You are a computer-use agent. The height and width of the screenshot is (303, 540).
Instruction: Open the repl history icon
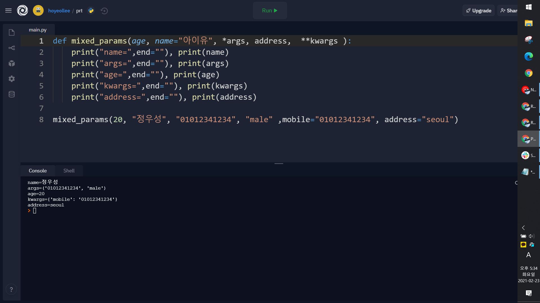point(104,11)
